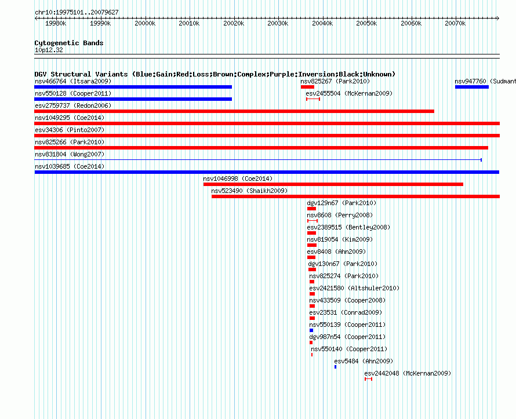Click the 10p12.32 cytogenetic band label
Screen dimensions: 516x419
(49, 50)
